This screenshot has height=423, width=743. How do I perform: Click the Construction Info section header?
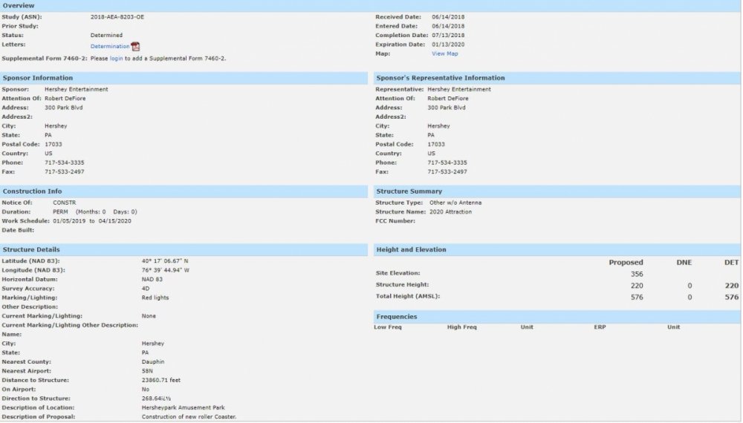[x=35, y=191]
